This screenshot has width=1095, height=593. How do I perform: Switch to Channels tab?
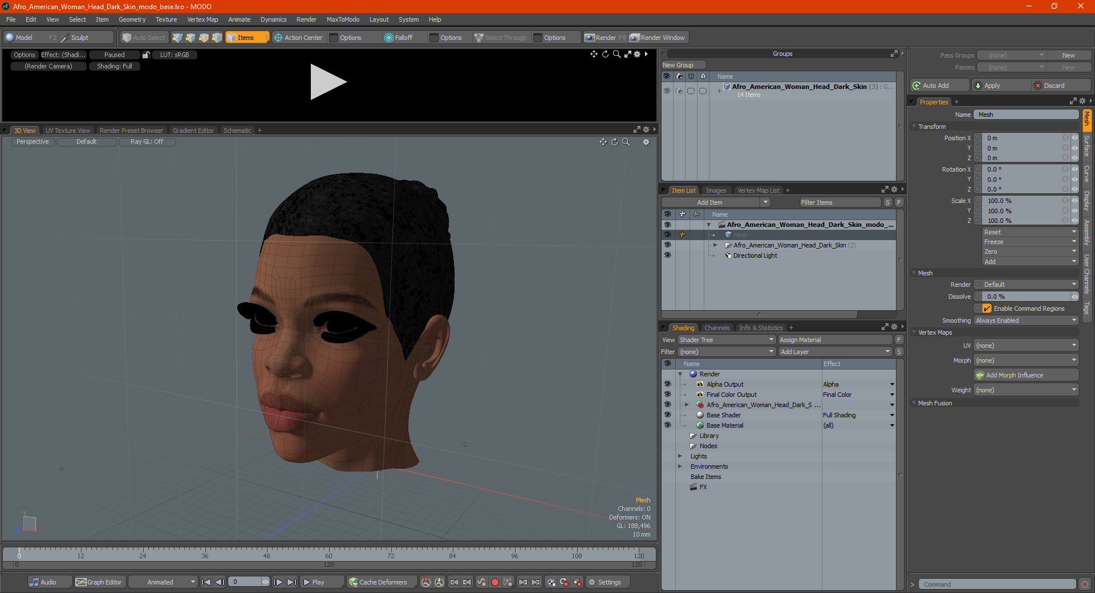tap(717, 328)
